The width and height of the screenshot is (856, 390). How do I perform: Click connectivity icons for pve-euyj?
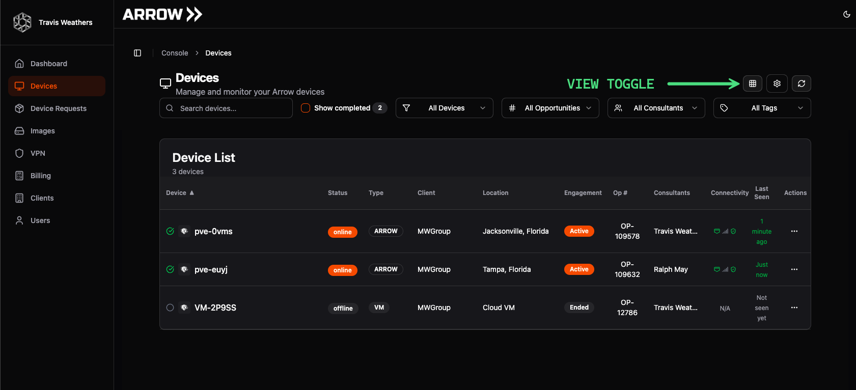click(725, 269)
